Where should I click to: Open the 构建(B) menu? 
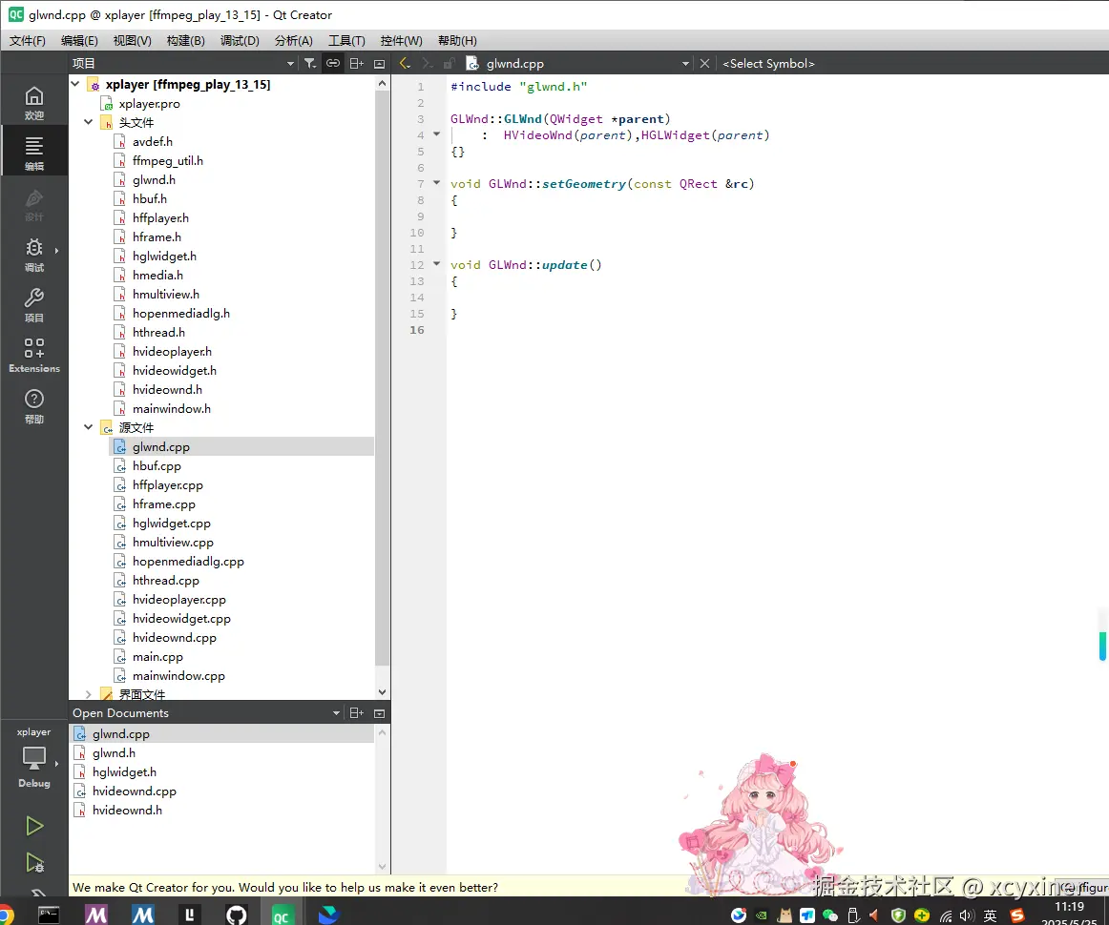click(x=185, y=40)
